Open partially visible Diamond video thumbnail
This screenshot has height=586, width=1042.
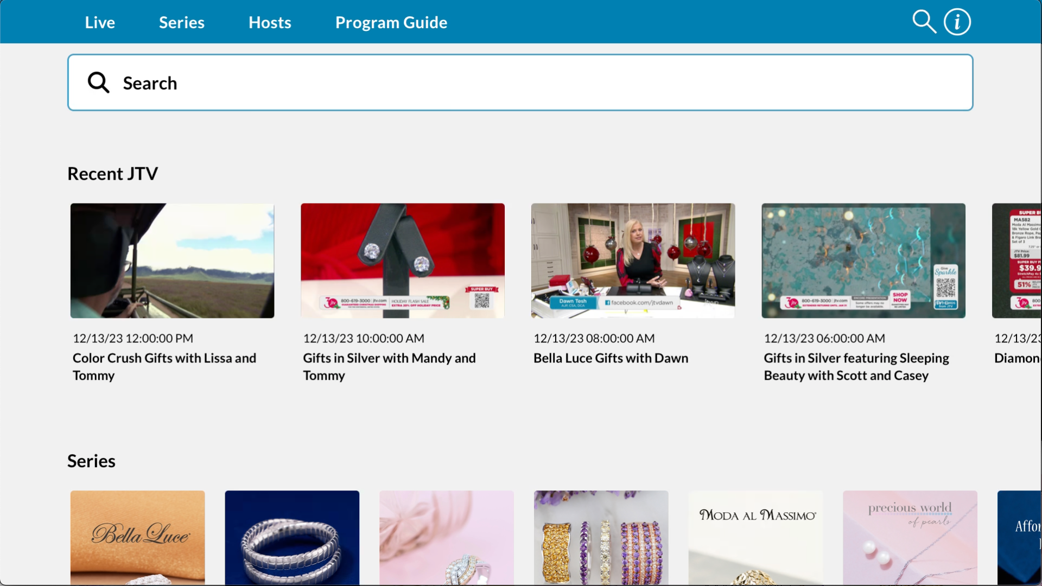(1017, 260)
